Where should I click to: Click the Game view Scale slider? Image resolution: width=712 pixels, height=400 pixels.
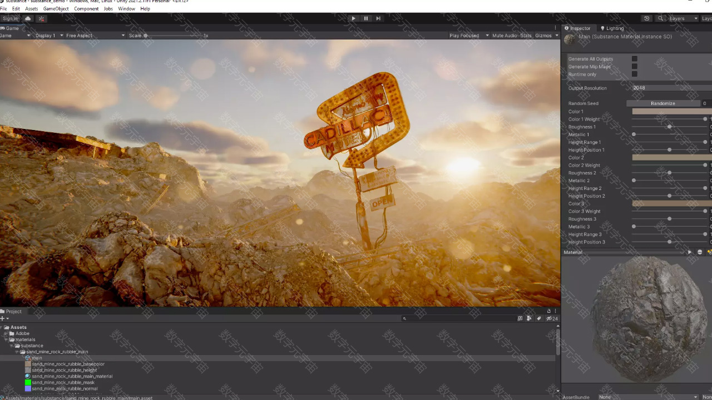click(x=172, y=36)
